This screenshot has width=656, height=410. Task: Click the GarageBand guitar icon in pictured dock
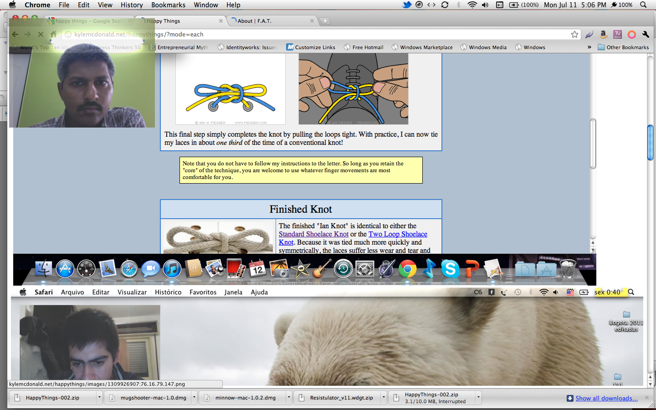pyautogui.click(x=322, y=269)
